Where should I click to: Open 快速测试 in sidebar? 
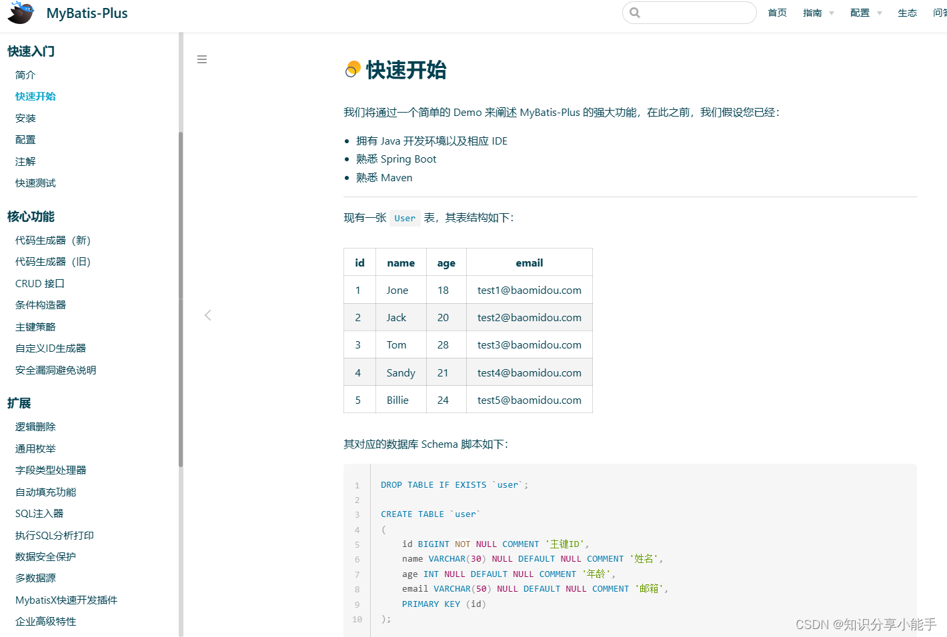pos(35,183)
